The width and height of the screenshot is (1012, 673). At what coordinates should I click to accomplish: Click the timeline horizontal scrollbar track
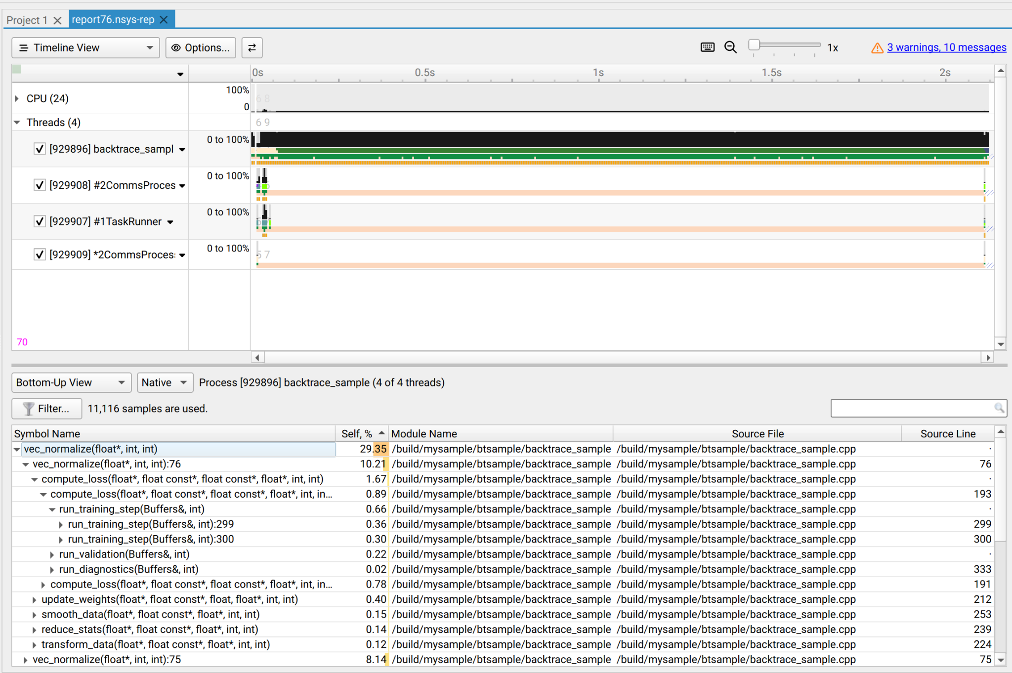pos(622,357)
